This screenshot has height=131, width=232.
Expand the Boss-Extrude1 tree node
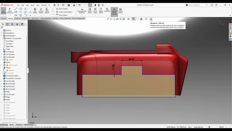[x=1, y=84]
